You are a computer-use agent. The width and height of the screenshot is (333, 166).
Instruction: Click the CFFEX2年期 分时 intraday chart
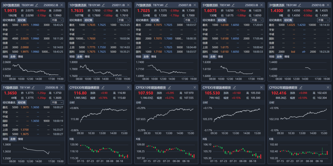pyautogui.click(x=299, y=120)
